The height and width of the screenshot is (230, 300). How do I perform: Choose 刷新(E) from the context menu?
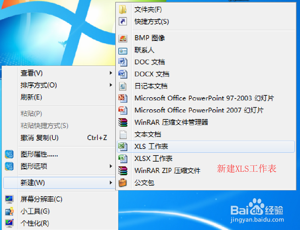(x=59, y=97)
